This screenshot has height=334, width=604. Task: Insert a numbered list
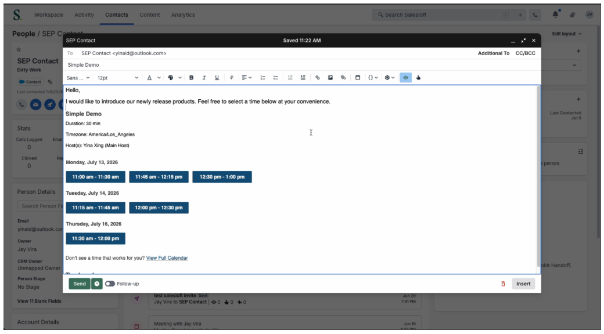(263, 78)
